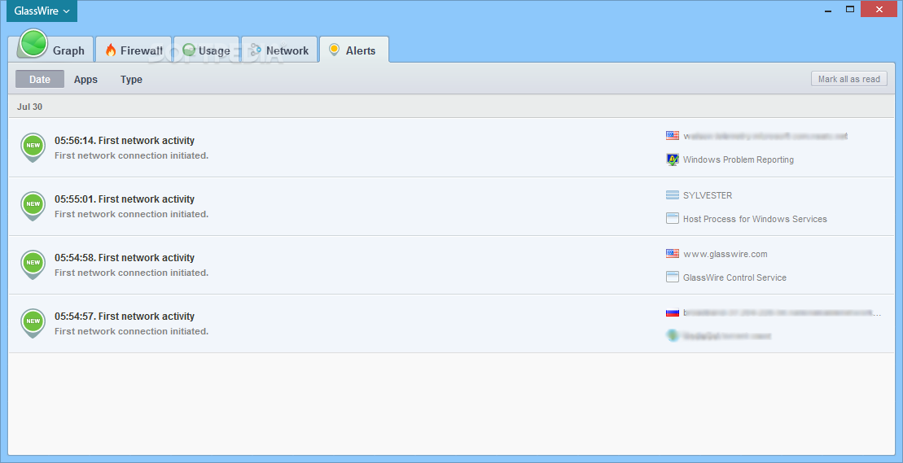
Task: Select the 05:55:01 First network activity alert
Action: 452,206
